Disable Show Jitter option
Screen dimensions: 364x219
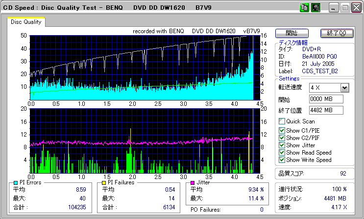click(282, 145)
